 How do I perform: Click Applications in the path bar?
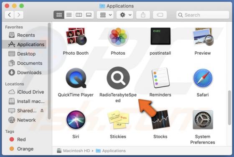(111, 151)
